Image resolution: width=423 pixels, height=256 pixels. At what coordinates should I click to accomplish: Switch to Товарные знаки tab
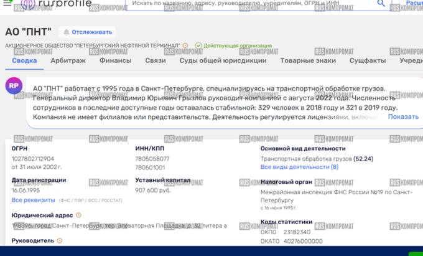tap(308, 60)
